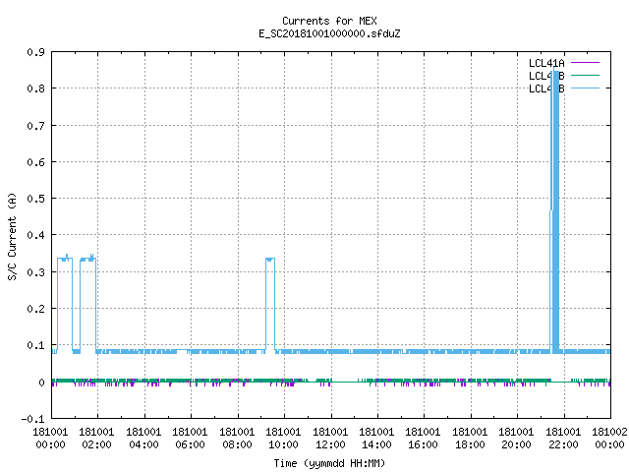Select the file name E_SC20181001000000.sfduZ subtitle
Screen dimensions: 629x472
(x=329, y=33)
